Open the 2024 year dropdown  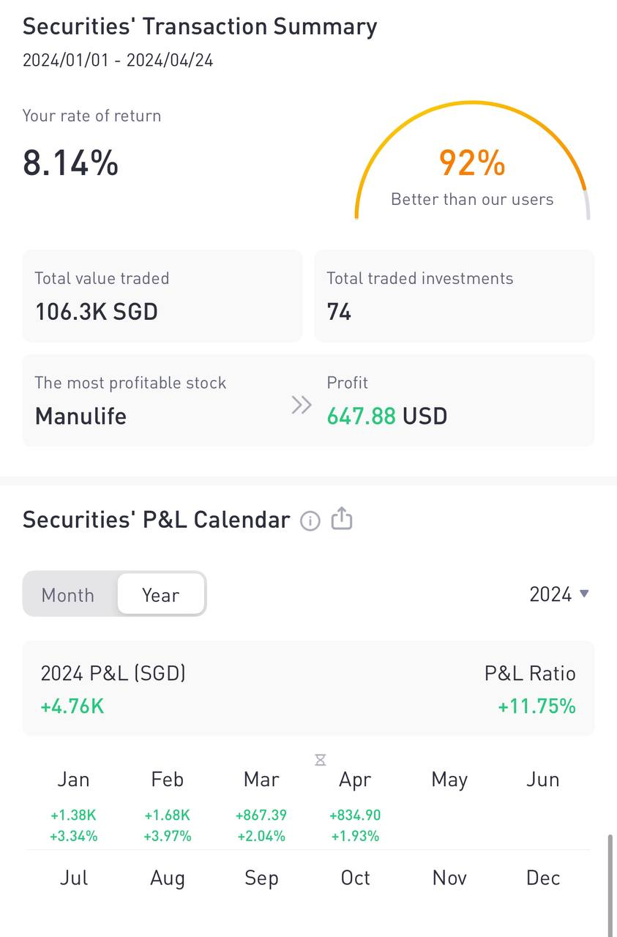point(559,594)
